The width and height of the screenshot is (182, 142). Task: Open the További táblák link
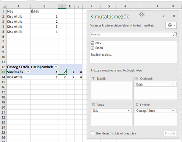[101, 55]
